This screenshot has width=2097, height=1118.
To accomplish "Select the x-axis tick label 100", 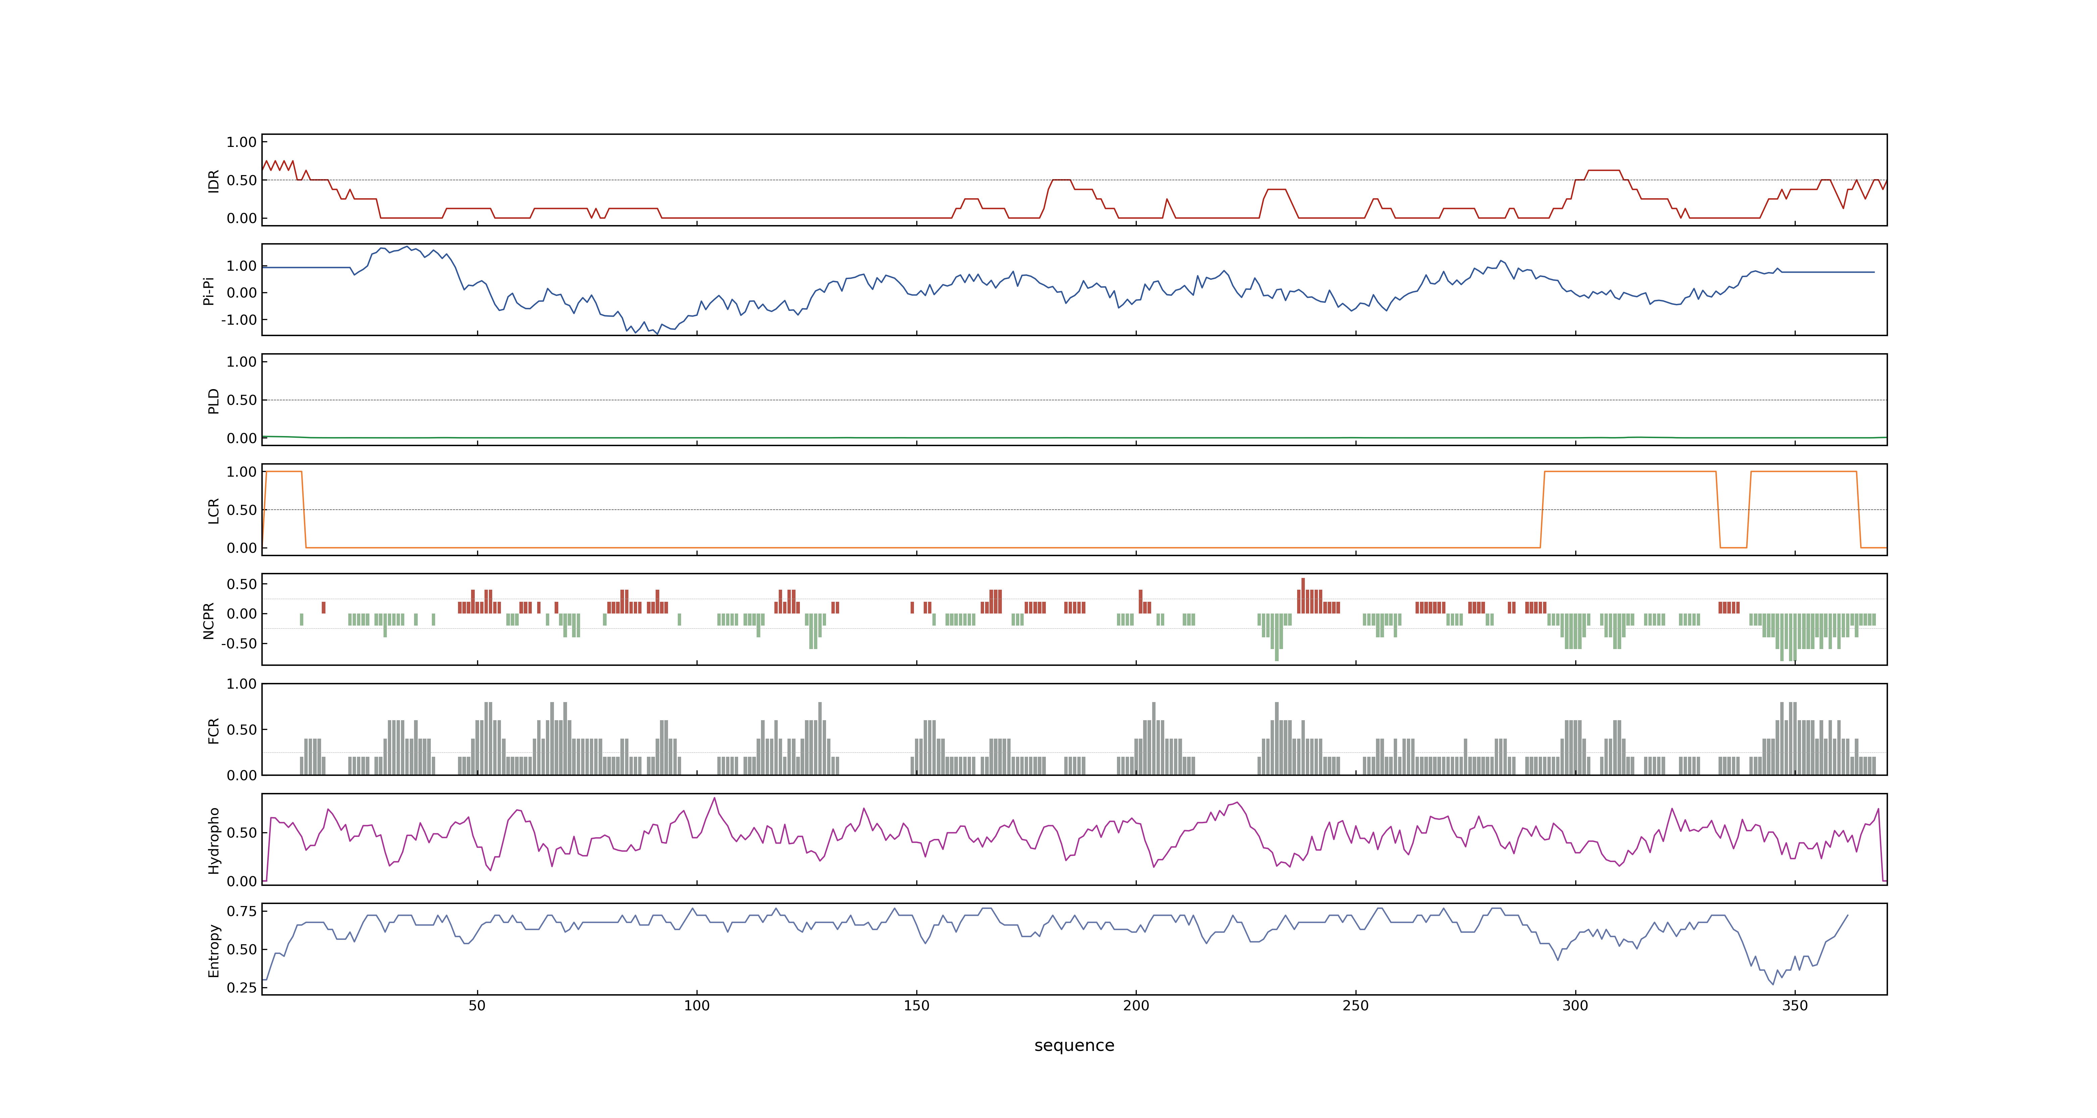I will 697,1006.
